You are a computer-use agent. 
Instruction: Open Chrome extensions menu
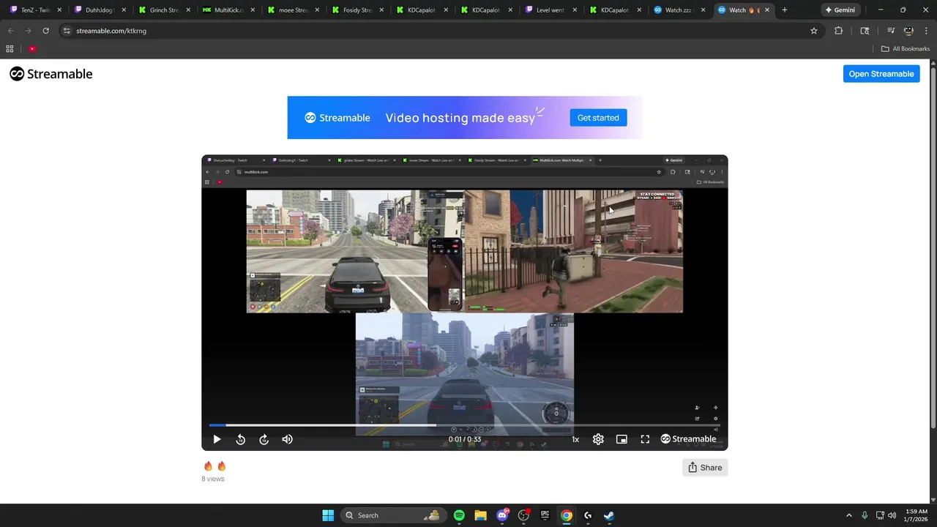[838, 31]
